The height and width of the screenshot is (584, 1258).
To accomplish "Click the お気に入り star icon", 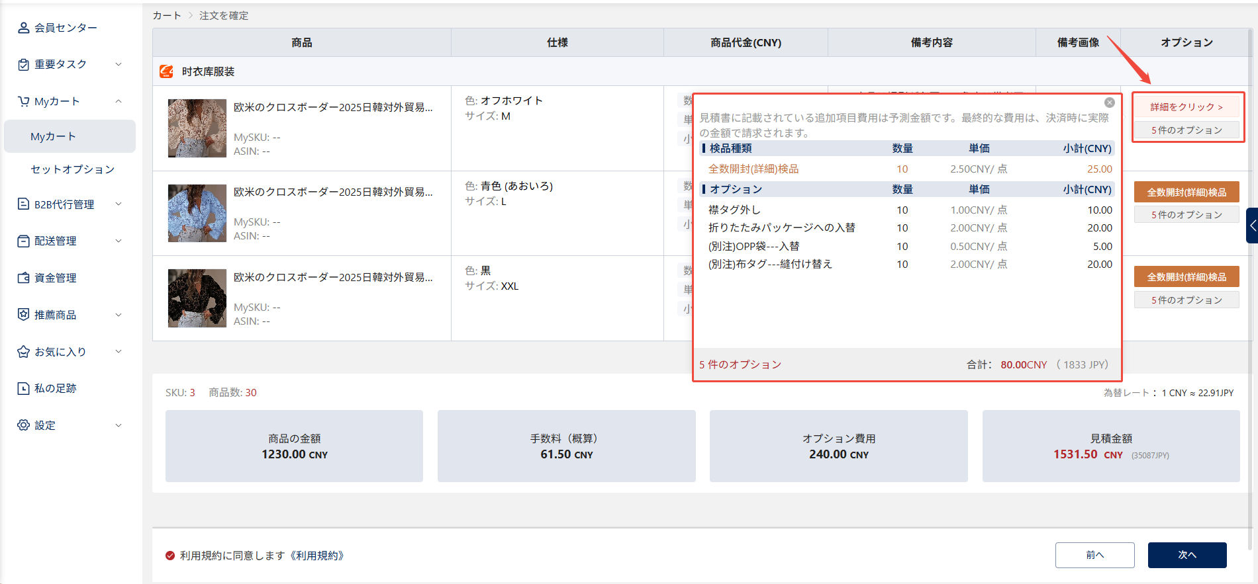I will point(24,351).
